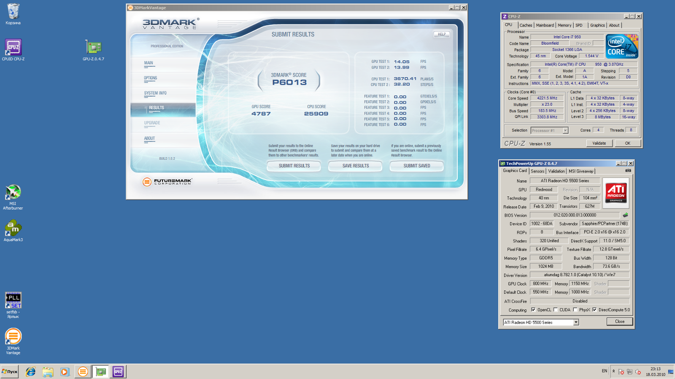Image resolution: width=675 pixels, height=379 pixels.
Task: Switch to CPU-Z taskbar button
Action: click(118, 371)
